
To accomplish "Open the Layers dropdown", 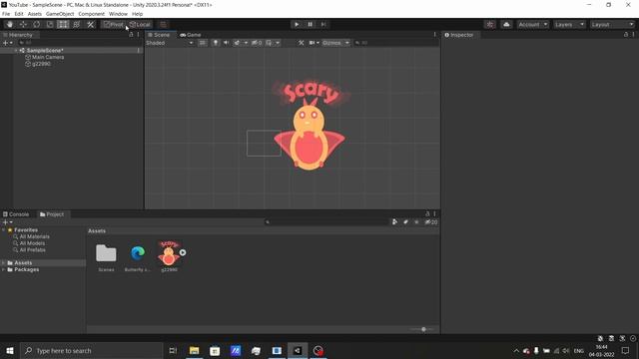I will (x=569, y=24).
